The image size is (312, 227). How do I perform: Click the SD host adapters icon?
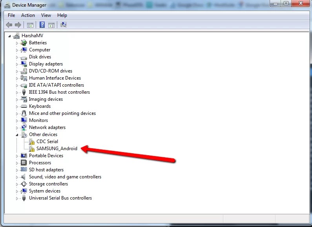[x=24, y=169]
